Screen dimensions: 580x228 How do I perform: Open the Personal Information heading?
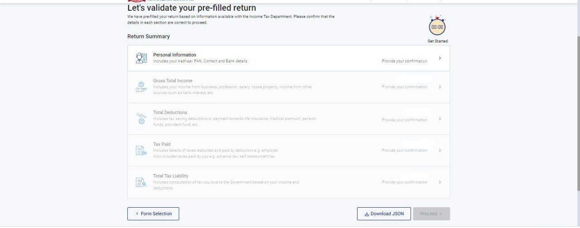click(174, 55)
